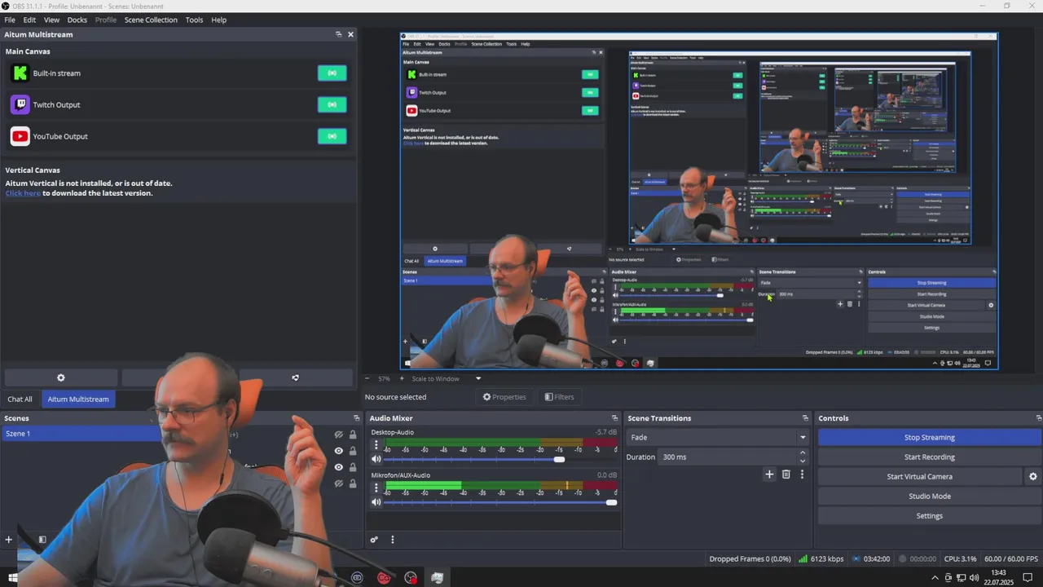Click the Aitum dock share-style icon button

296,378
